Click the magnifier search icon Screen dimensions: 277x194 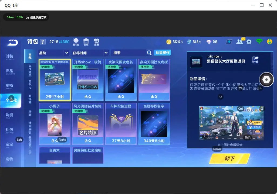(x=149, y=53)
